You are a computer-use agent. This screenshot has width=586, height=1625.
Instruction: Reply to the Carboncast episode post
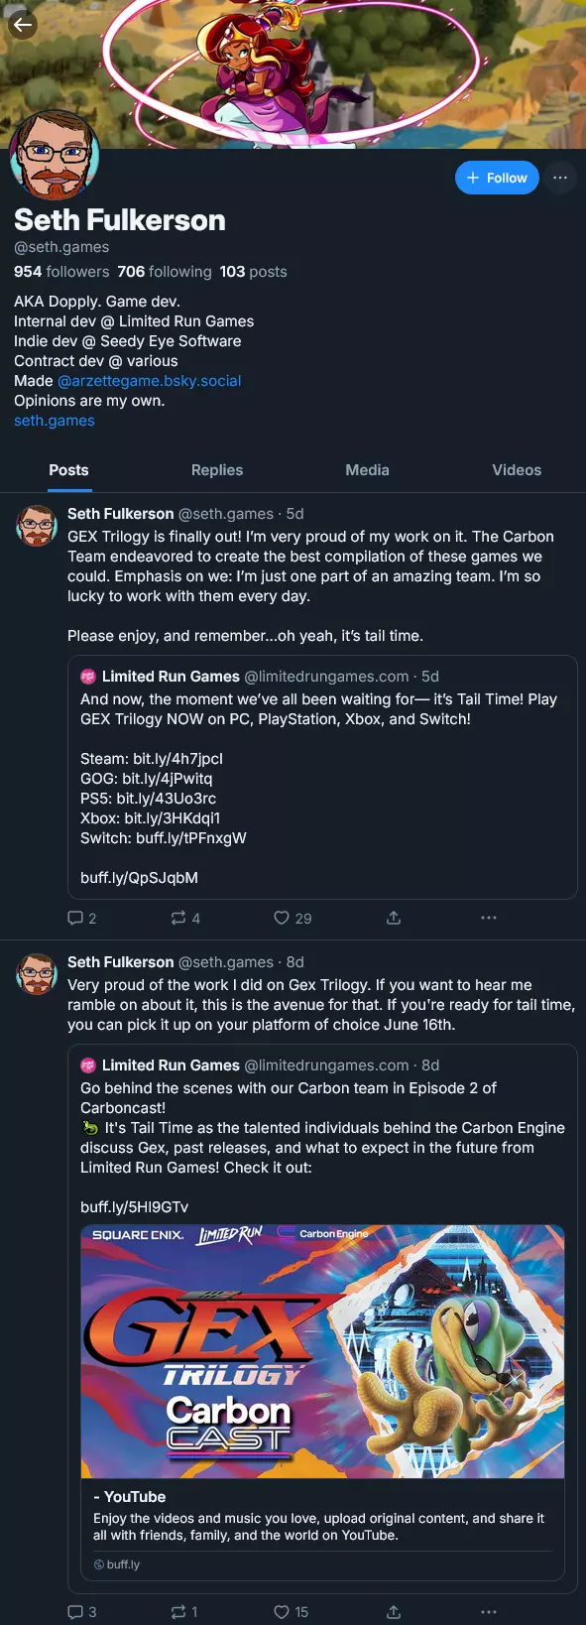coord(82,1612)
